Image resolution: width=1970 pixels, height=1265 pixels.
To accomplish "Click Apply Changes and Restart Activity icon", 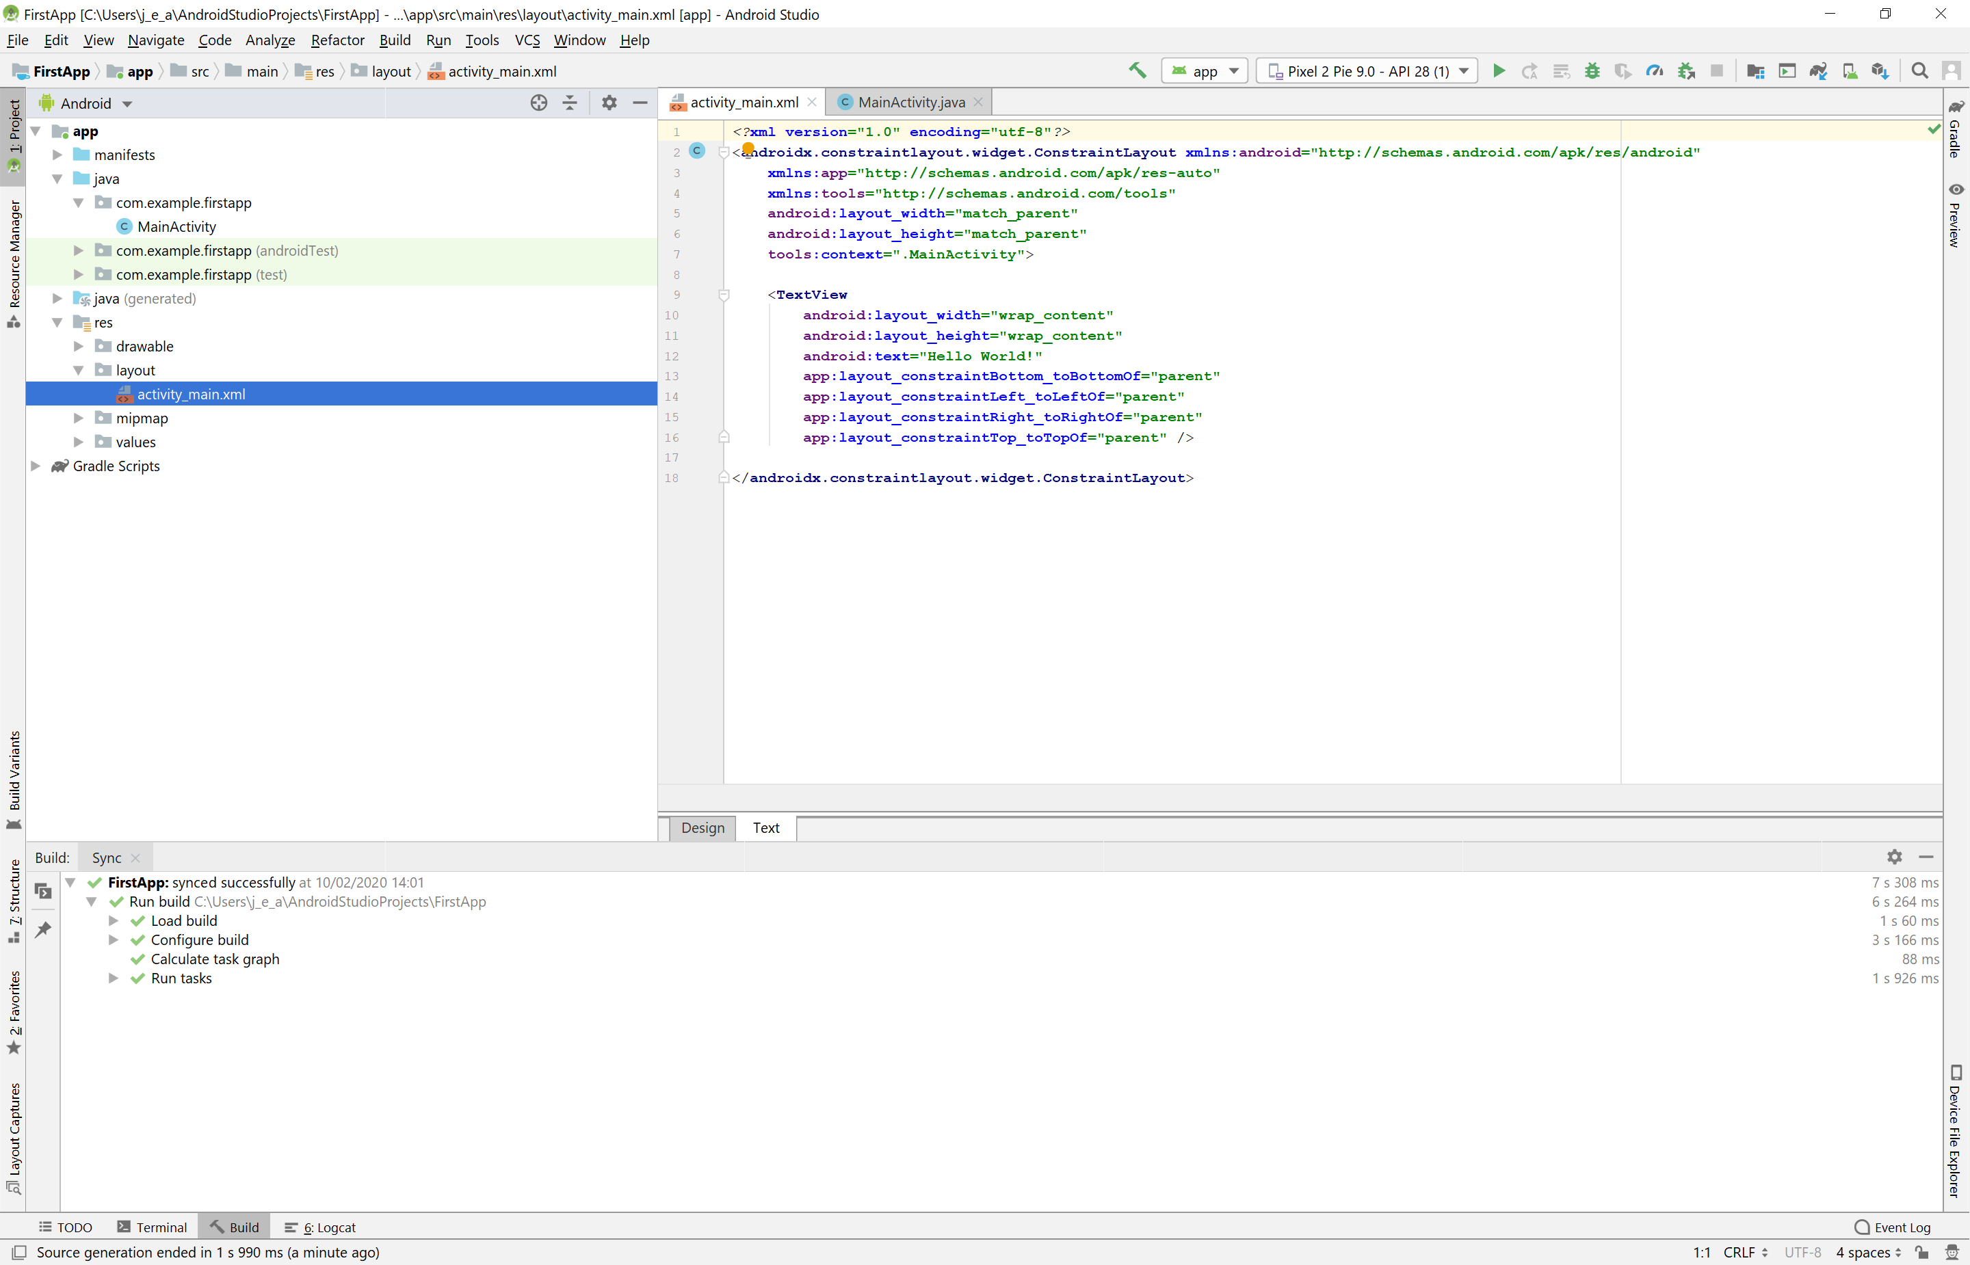I will click(1529, 70).
